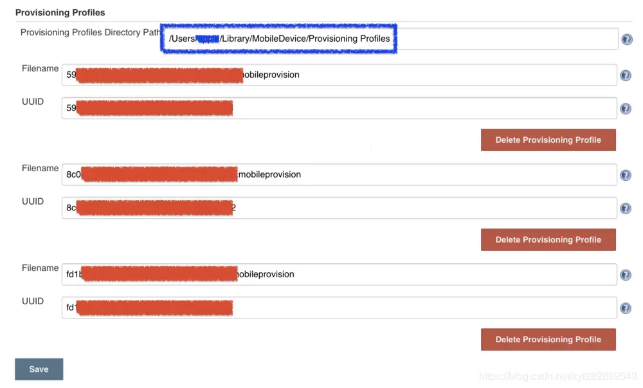Edit the Filename field starting with 8c0
The image size is (643, 388).
point(339,174)
